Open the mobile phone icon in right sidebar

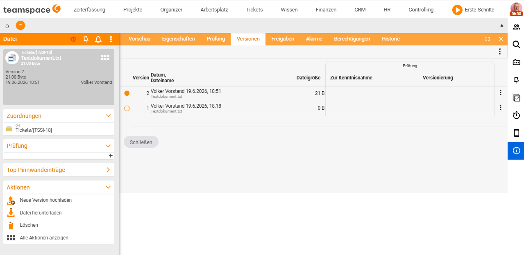click(x=516, y=133)
